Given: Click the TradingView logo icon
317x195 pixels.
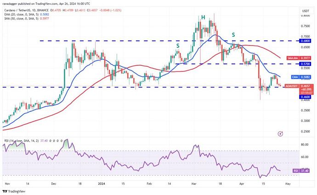Looking at the screenshot, I should click(5, 191).
